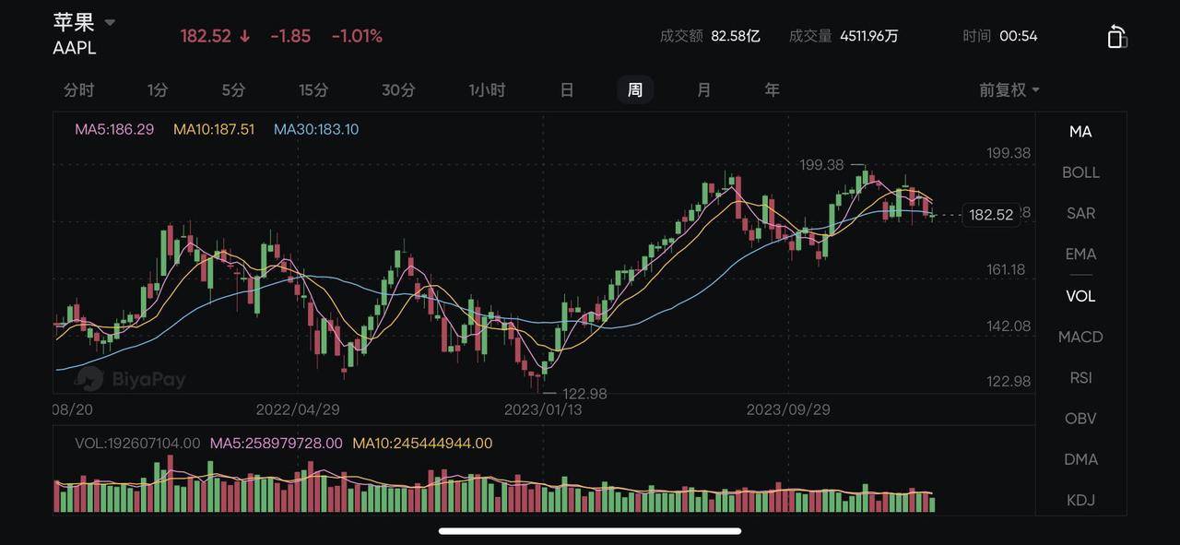The width and height of the screenshot is (1180, 545).
Task: Tap the percent change -1.01%
Action: coord(357,36)
